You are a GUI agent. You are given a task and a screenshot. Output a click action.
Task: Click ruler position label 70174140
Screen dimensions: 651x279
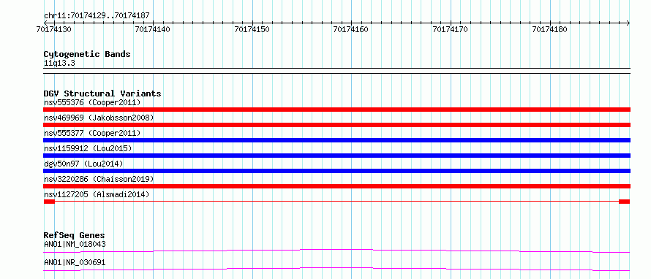click(x=153, y=29)
